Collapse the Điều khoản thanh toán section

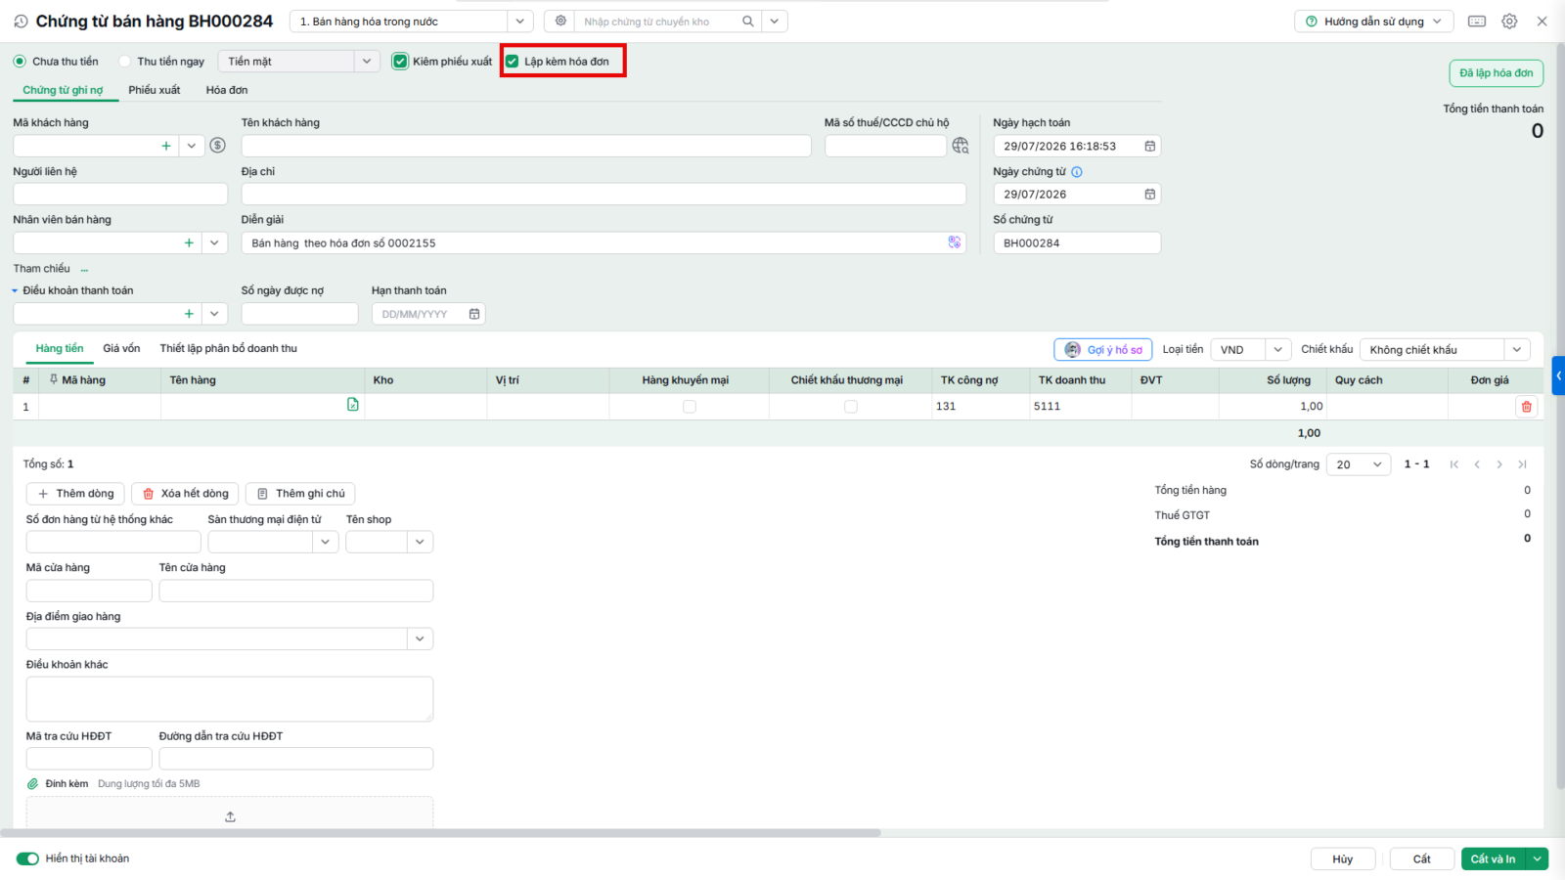coord(15,290)
